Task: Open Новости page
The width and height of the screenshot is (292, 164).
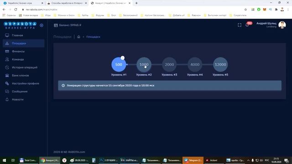Action: [x=17, y=99]
